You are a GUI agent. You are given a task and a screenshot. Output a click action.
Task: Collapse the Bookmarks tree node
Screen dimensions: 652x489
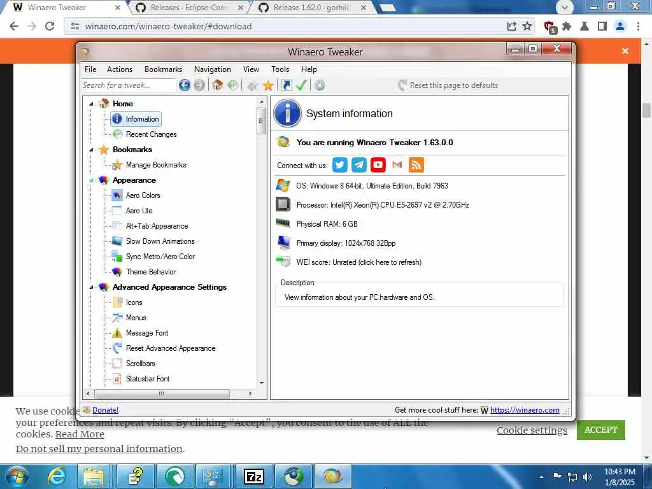[x=91, y=150]
